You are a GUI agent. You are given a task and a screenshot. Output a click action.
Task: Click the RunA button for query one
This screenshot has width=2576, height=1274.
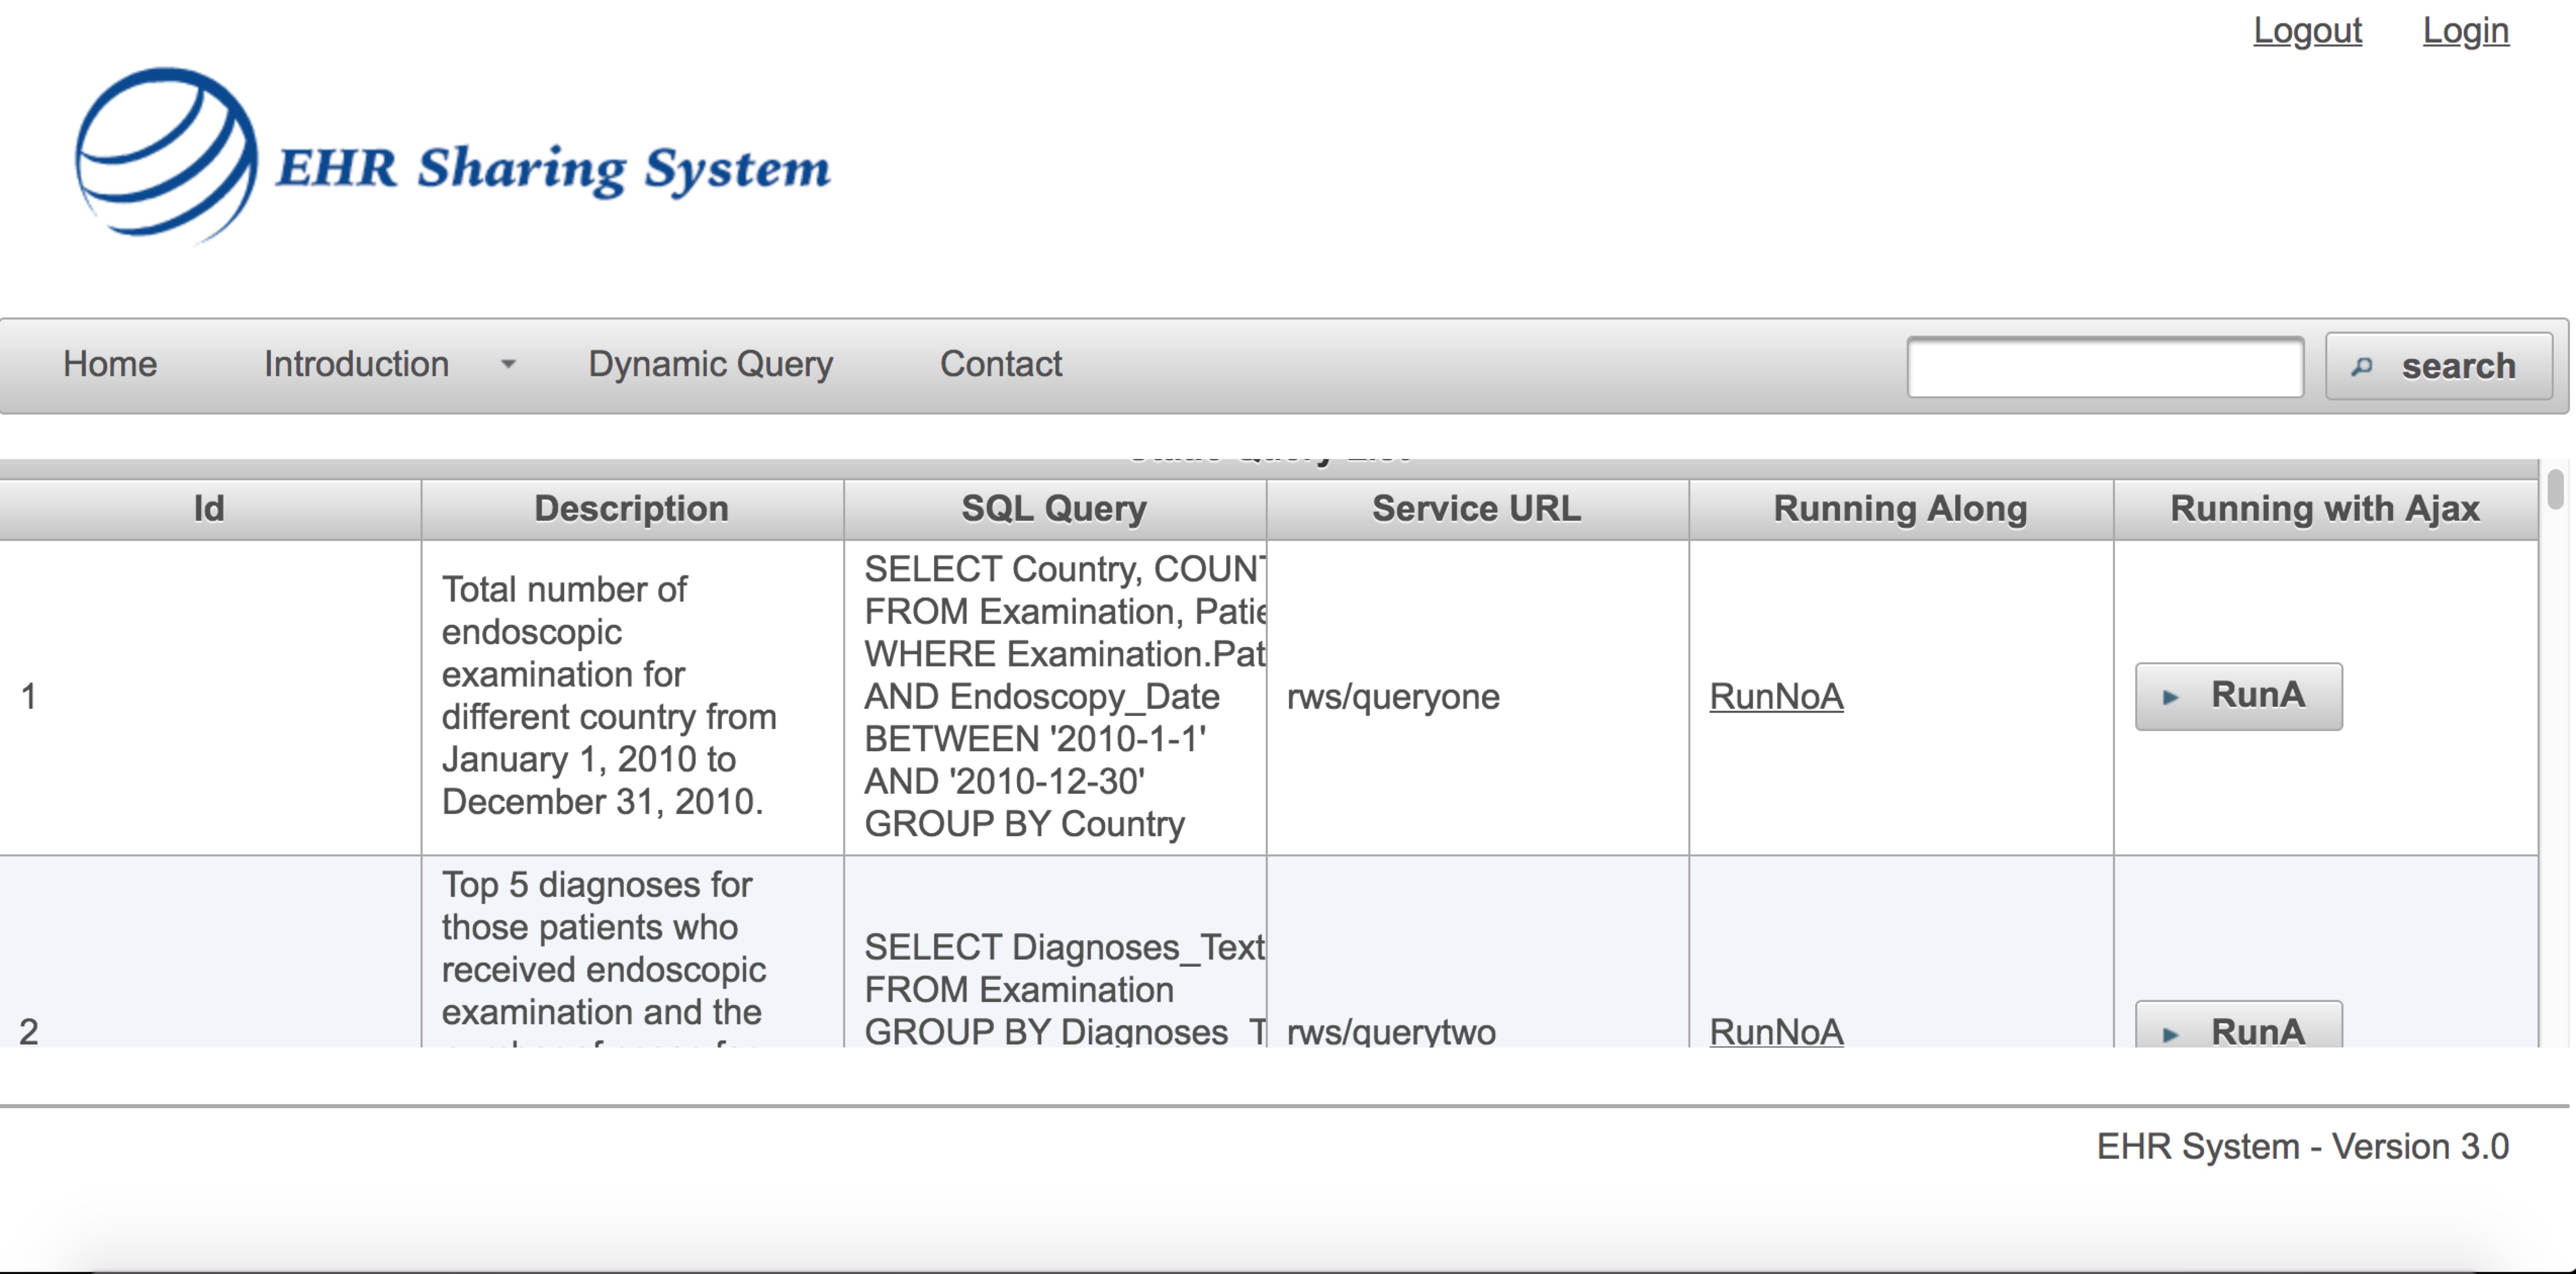coord(2238,696)
